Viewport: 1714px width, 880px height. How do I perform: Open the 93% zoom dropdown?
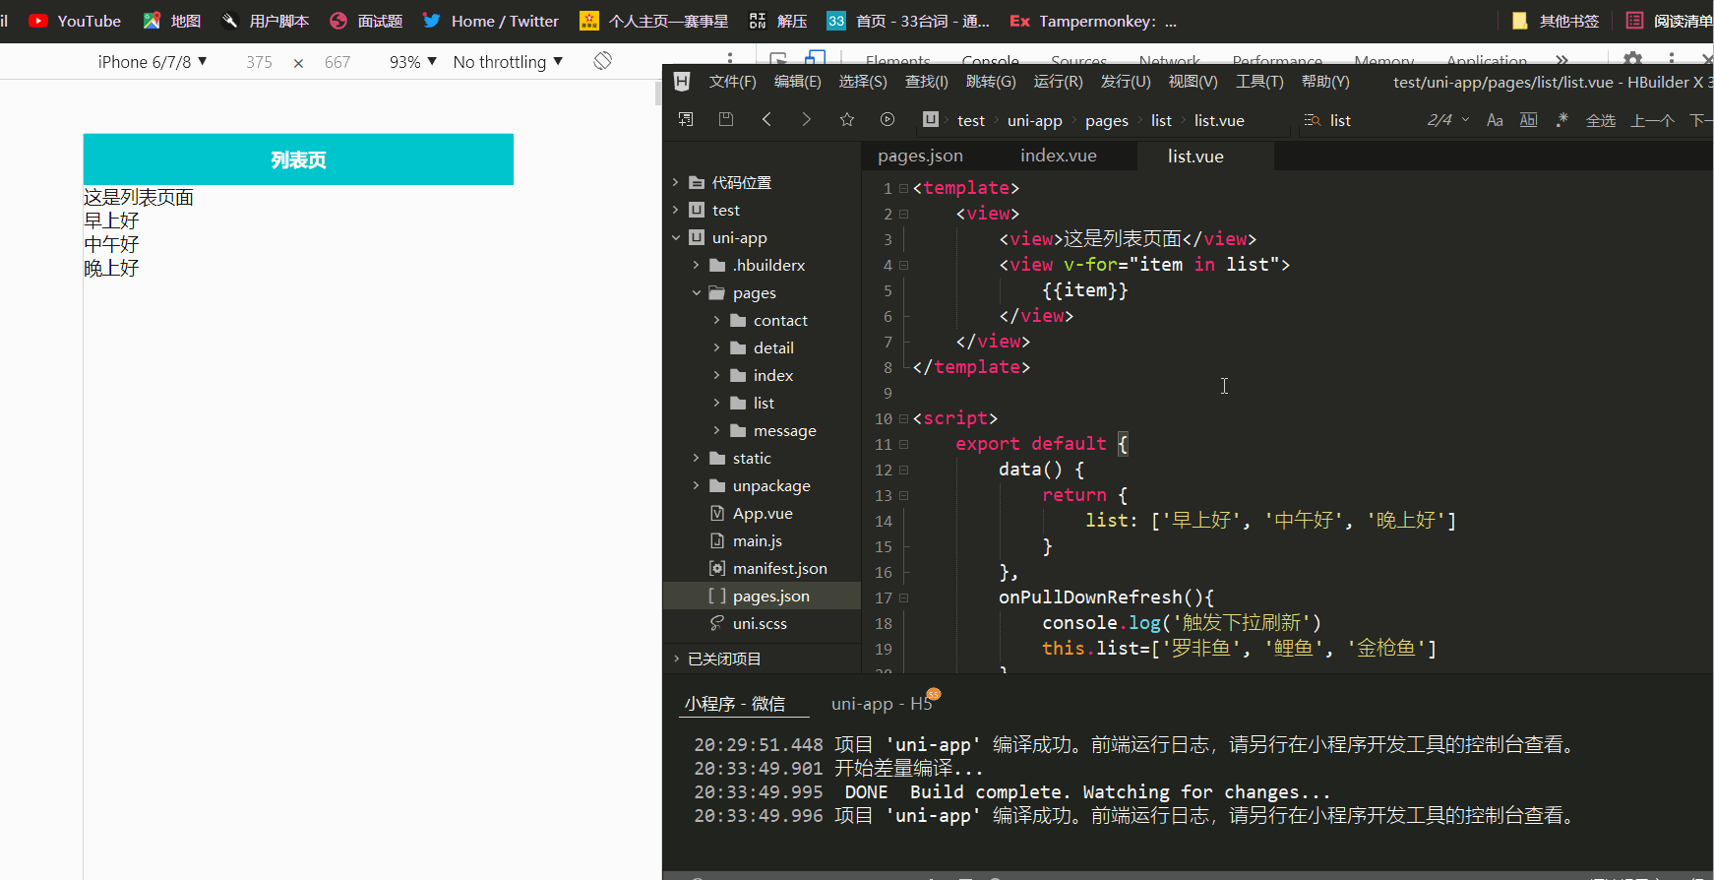(412, 61)
